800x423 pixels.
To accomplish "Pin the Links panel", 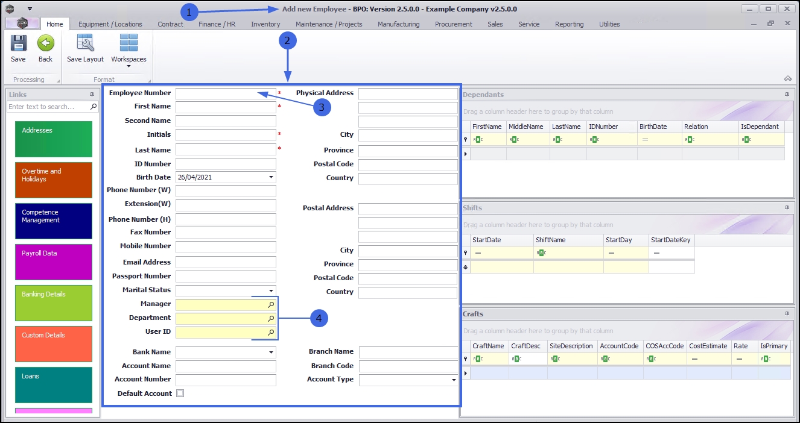I will point(92,95).
